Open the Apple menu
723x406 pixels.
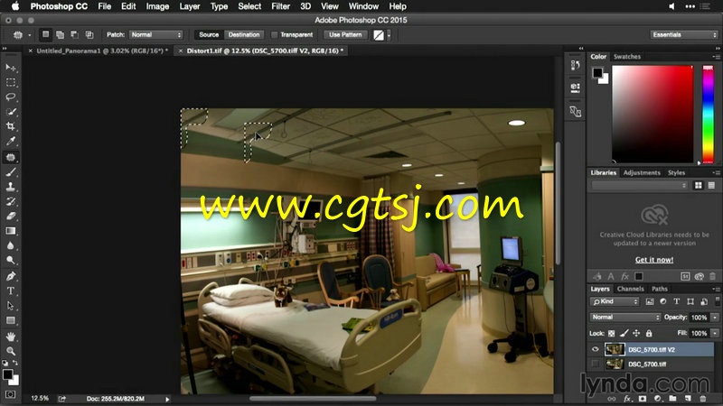pos(15,6)
